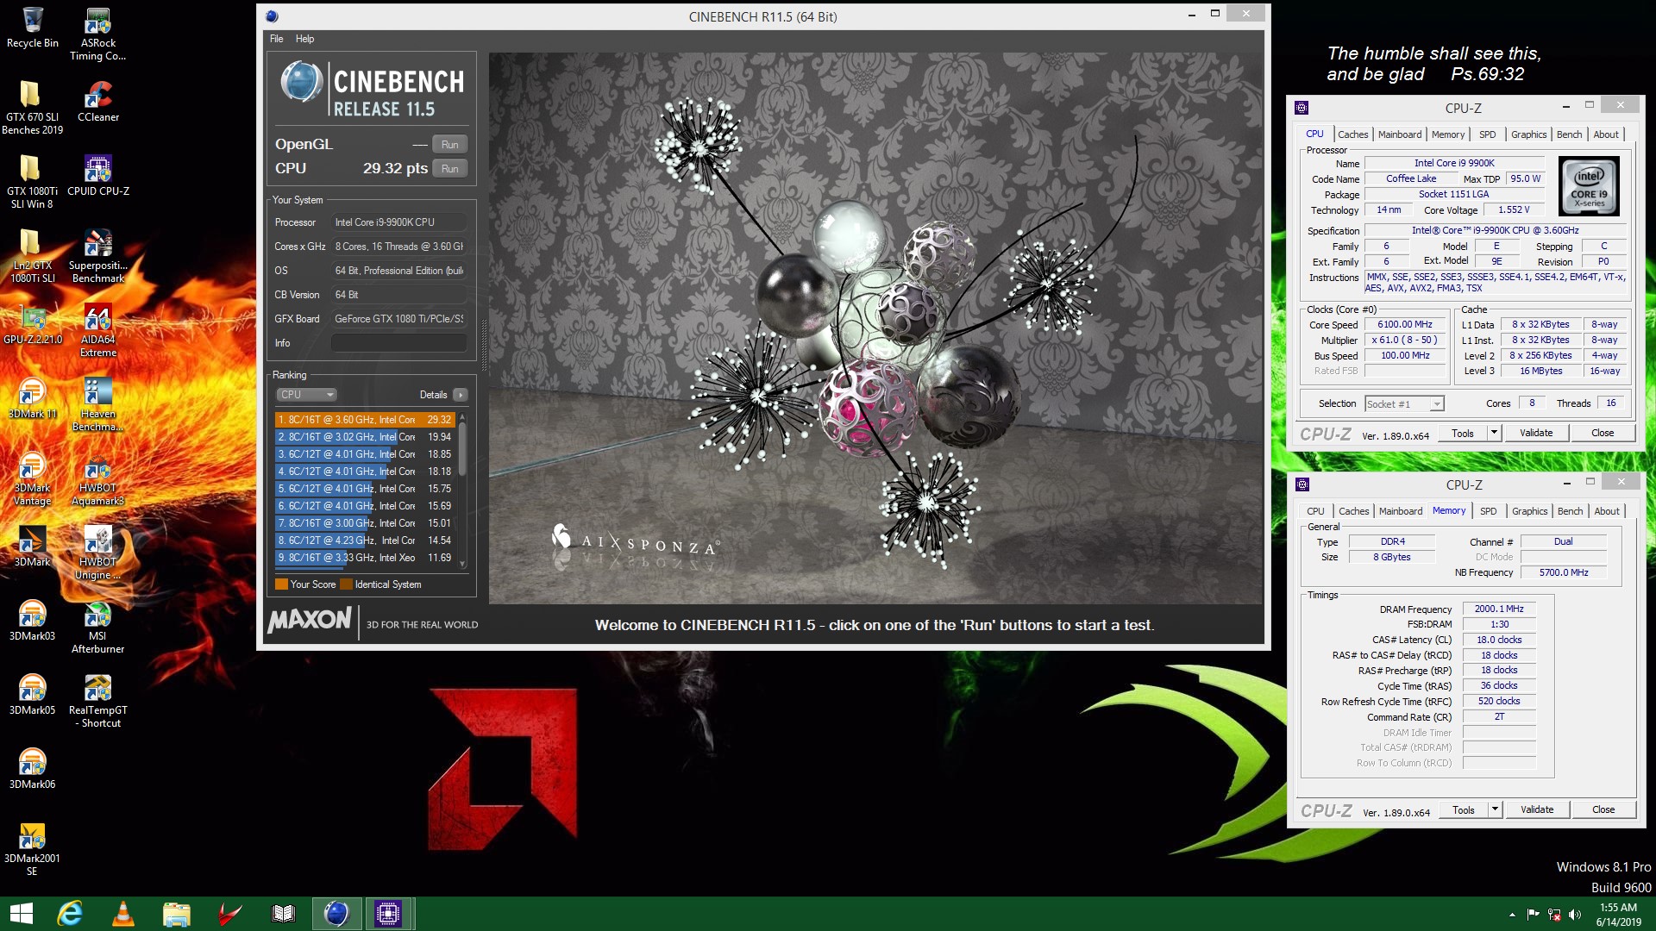Open RealTempGT shortcut icon
The image size is (1656, 931).
[97, 701]
